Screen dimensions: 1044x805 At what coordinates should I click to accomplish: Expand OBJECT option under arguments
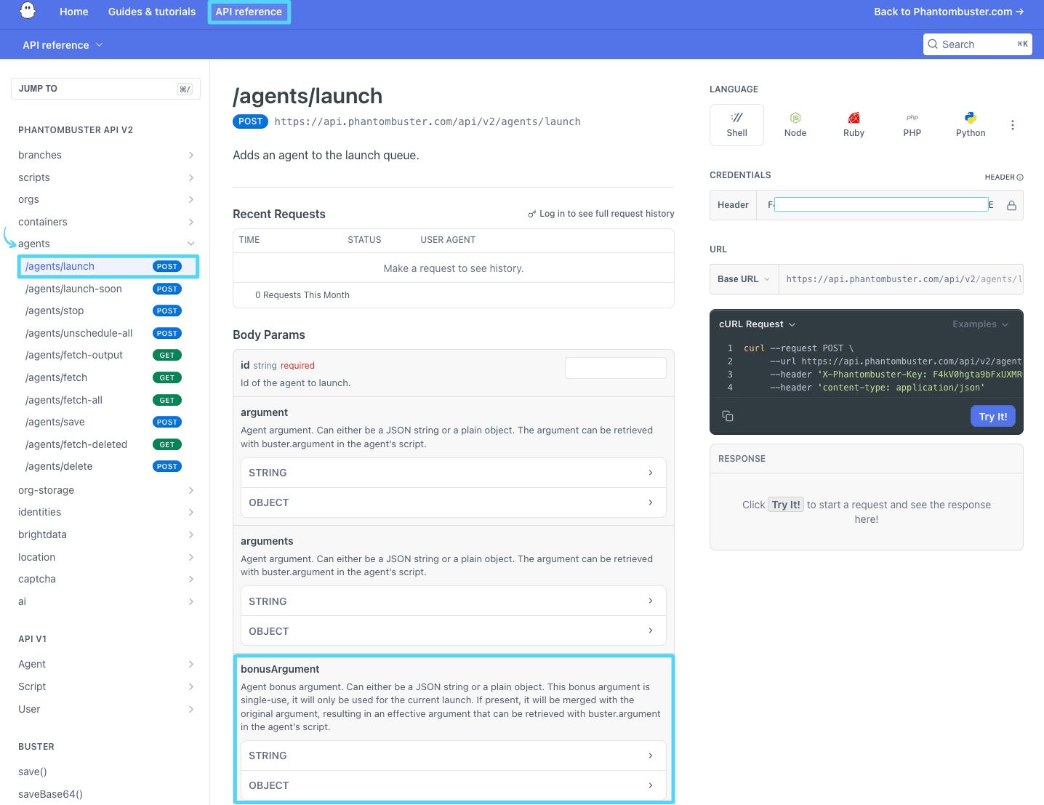tap(454, 631)
